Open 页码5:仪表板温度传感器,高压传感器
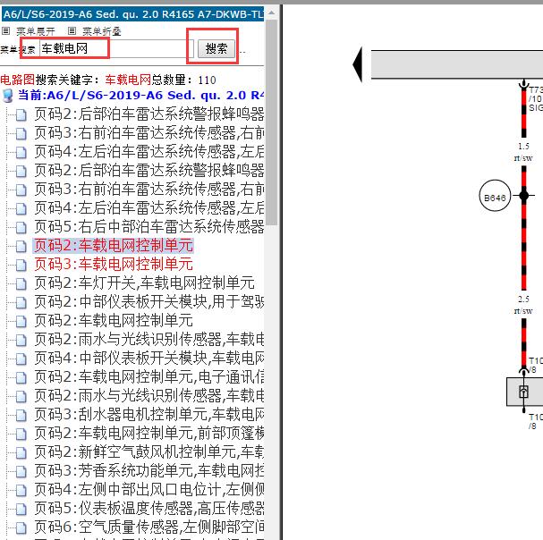This screenshot has height=540, width=543. (x=148, y=508)
